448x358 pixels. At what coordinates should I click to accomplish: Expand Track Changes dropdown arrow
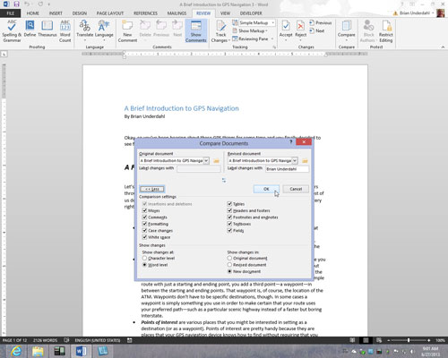pos(228,40)
